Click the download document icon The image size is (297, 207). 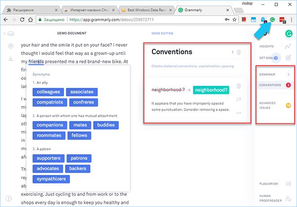pyautogui.click(x=10, y=59)
